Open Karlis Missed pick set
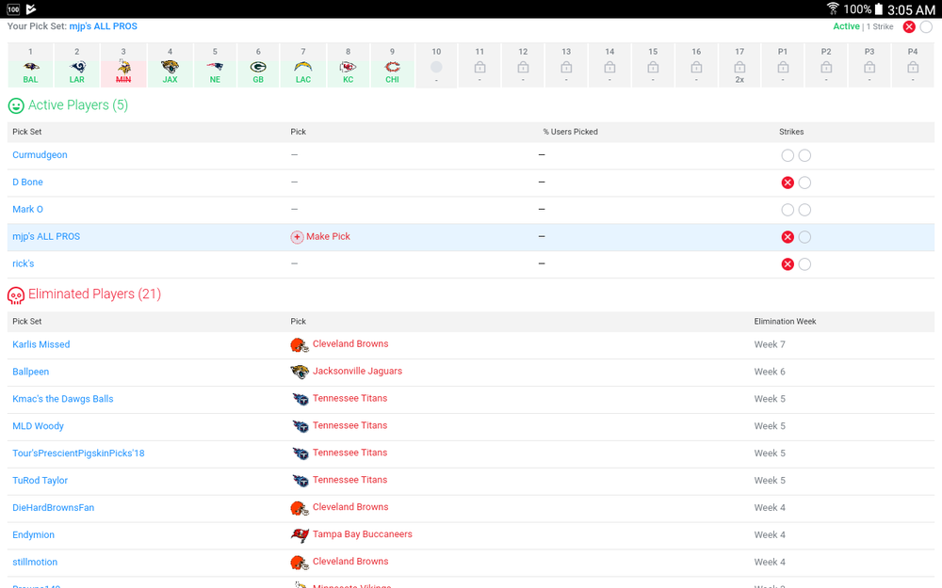This screenshot has width=942, height=588. click(41, 344)
